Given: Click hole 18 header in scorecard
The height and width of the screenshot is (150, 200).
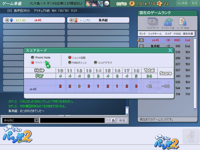Looking at the screenshot, I should point(136,70).
